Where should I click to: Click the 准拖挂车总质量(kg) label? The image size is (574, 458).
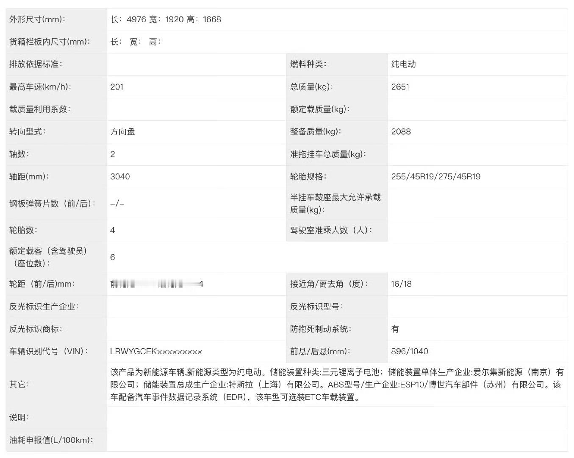tap(328, 154)
